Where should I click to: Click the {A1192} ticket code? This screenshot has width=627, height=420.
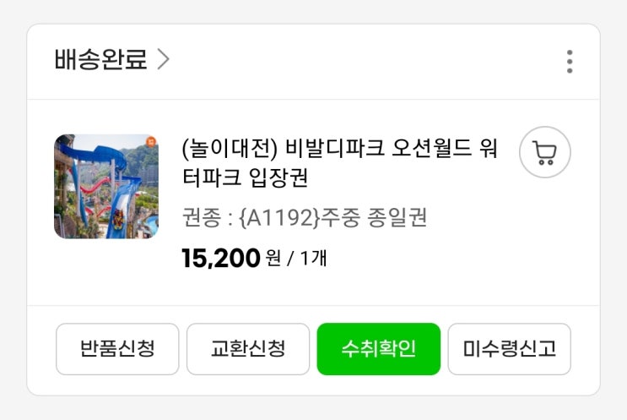coord(278,218)
